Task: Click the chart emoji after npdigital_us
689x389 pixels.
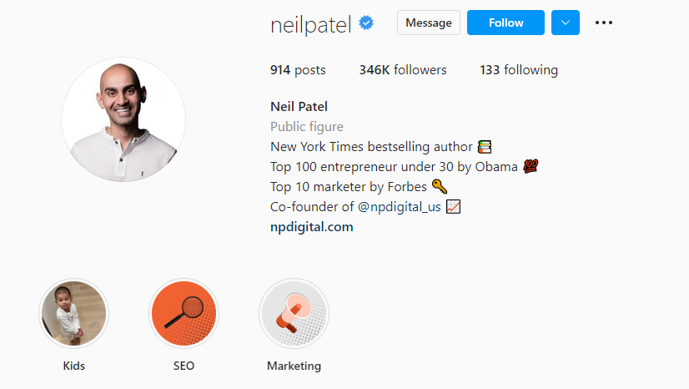Action: click(454, 206)
